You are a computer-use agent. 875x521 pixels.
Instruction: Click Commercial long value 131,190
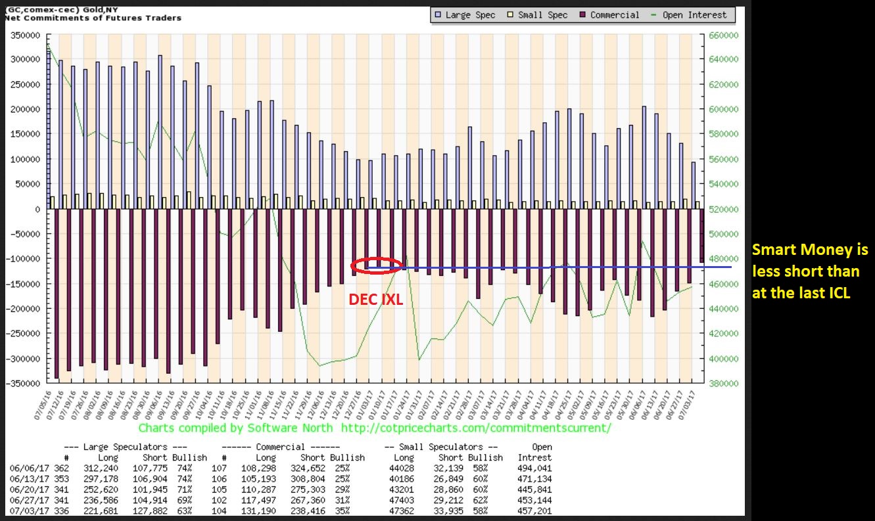(x=257, y=510)
